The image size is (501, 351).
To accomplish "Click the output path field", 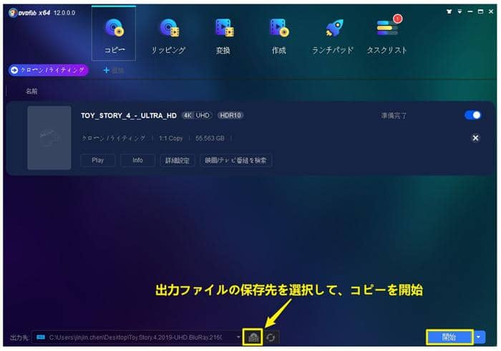I will click(137, 337).
